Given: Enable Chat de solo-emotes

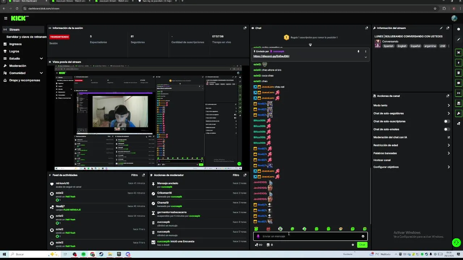Looking at the screenshot, I should (x=447, y=129).
